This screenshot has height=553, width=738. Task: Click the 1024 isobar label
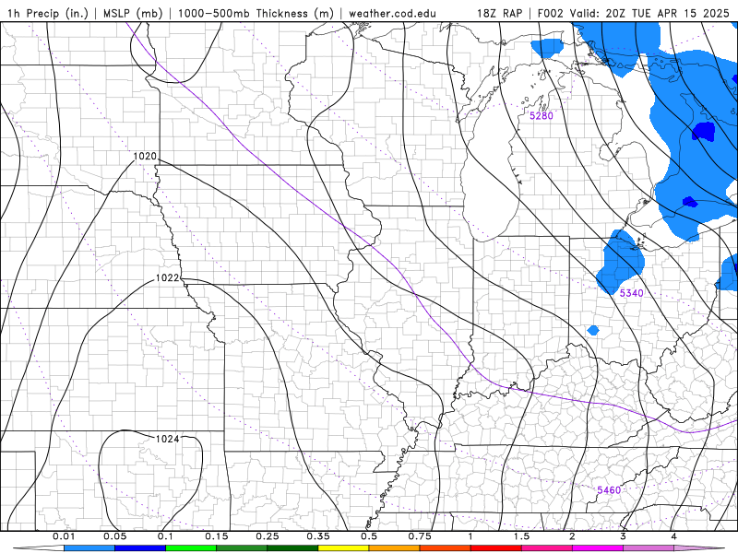(168, 439)
